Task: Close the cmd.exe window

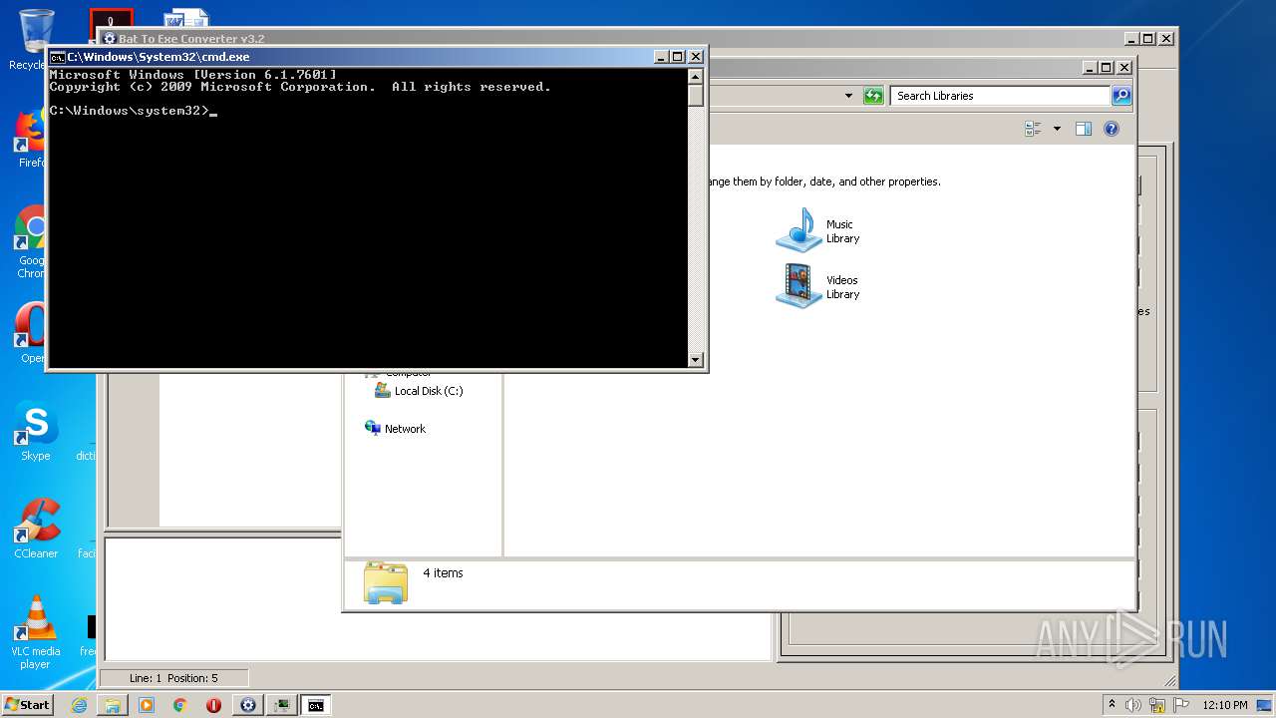Action: point(696,57)
